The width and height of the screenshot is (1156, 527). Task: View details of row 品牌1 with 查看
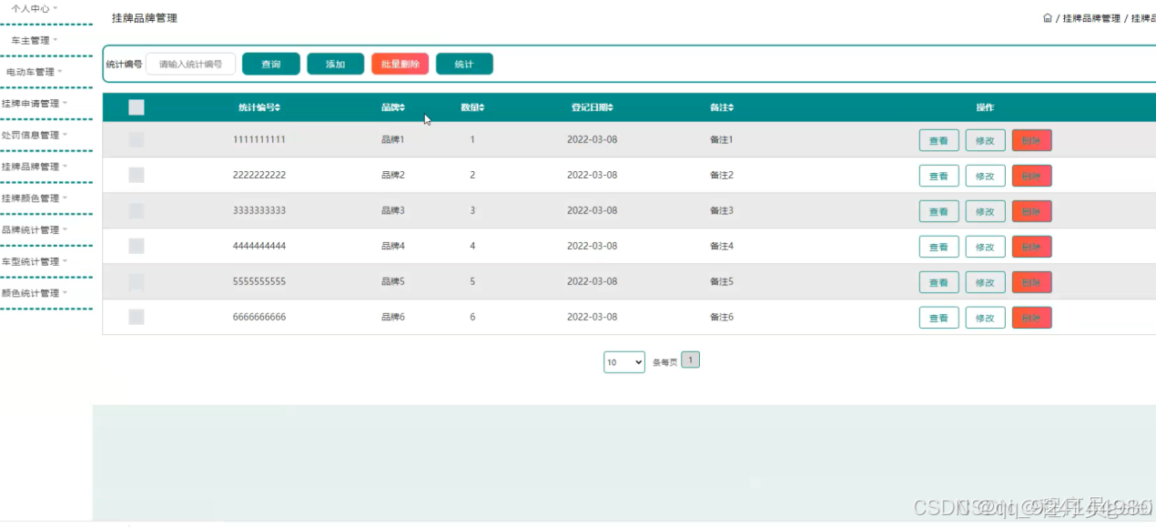click(x=938, y=140)
